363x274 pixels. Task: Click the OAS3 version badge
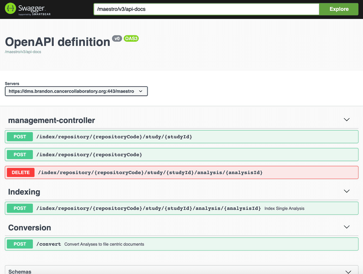point(131,39)
